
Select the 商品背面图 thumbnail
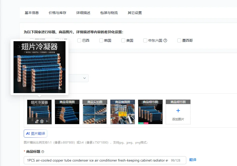pos(67,112)
